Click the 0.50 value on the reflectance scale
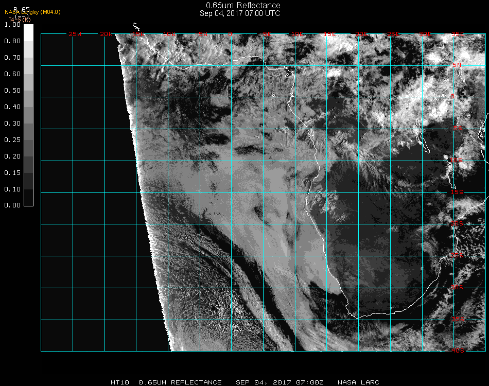 12,91
